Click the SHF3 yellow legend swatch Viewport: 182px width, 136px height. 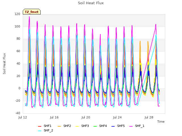(x=77, y=126)
